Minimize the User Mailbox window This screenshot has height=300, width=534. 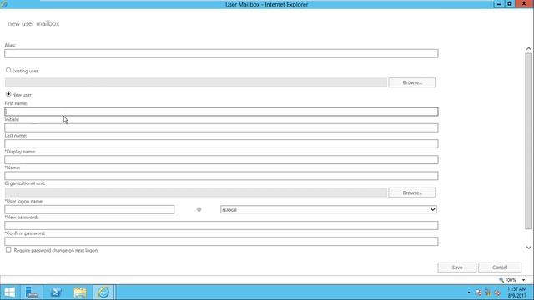(499, 3)
